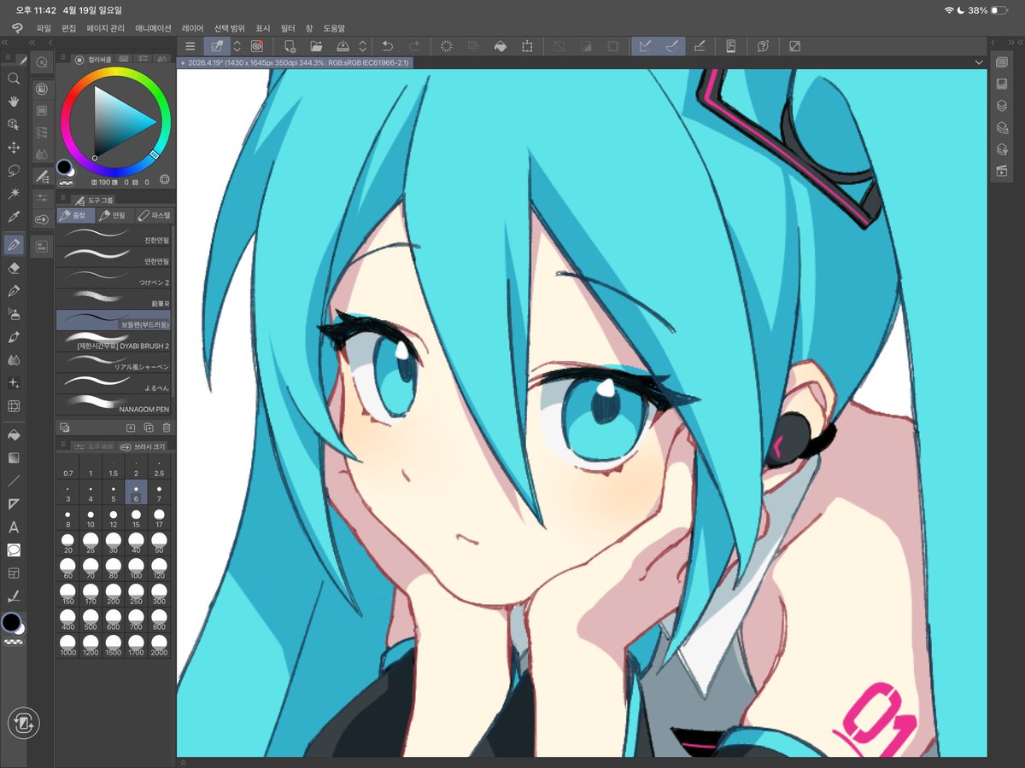Expand the timeline double chevron below canvas

[x=182, y=762]
